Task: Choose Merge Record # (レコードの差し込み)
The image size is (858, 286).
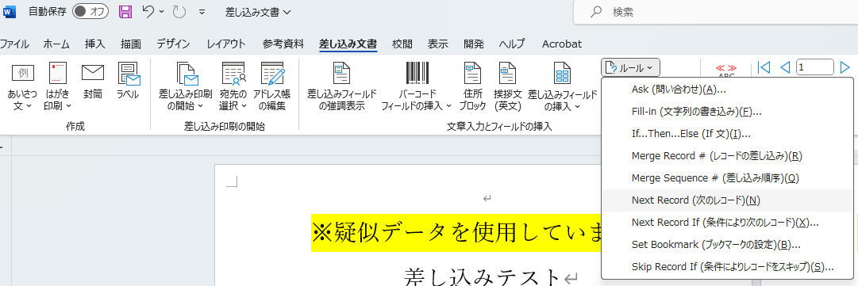Action: point(727,156)
